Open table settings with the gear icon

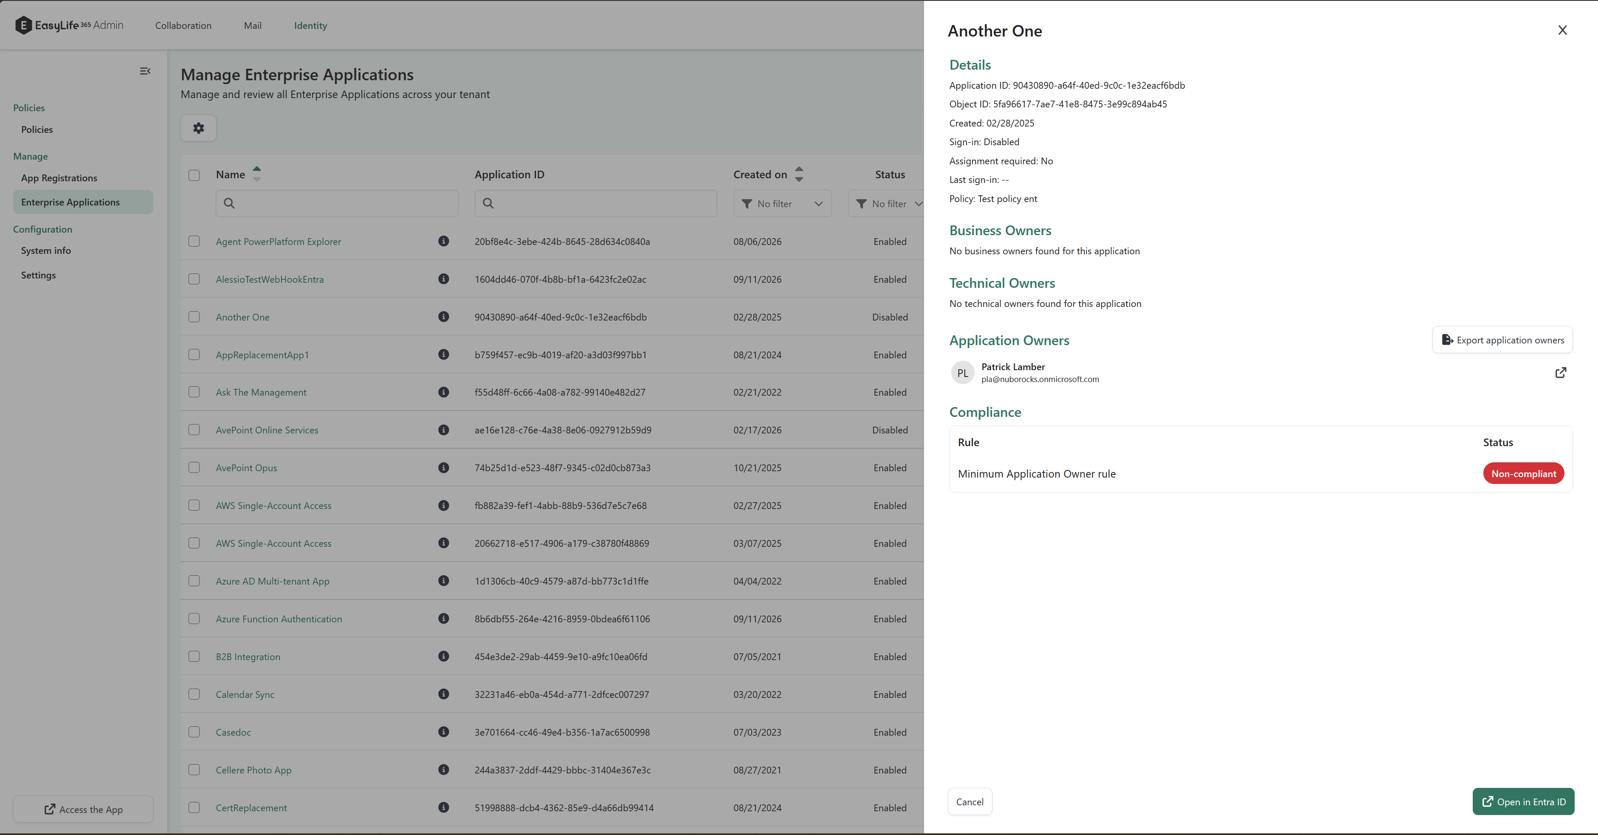(198, 128)
